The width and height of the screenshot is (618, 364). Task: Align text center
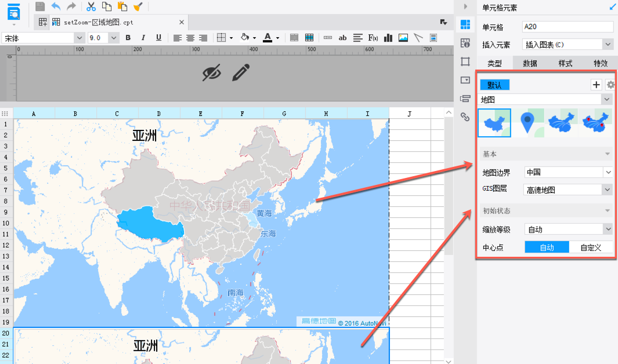(x=190, y=38)
